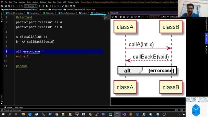Switch to the Subject.java editor tab
The image size is (208, 117).
click(50, 13)
